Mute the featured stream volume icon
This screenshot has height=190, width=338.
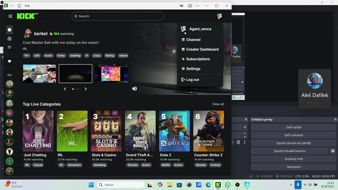(x=135, y=89)
